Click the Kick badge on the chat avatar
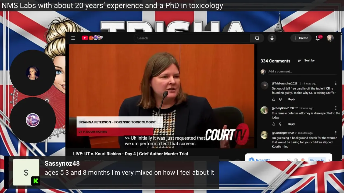The width and height of the screenshot is (344, 193). coord(36,181)
